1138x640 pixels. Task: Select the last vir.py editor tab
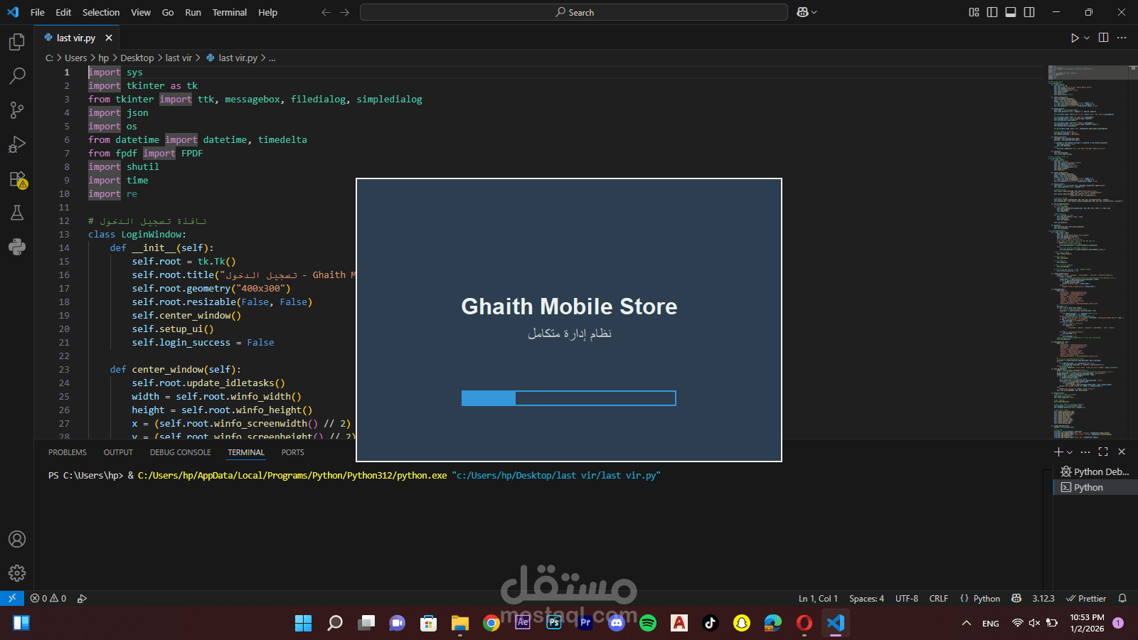75,38
